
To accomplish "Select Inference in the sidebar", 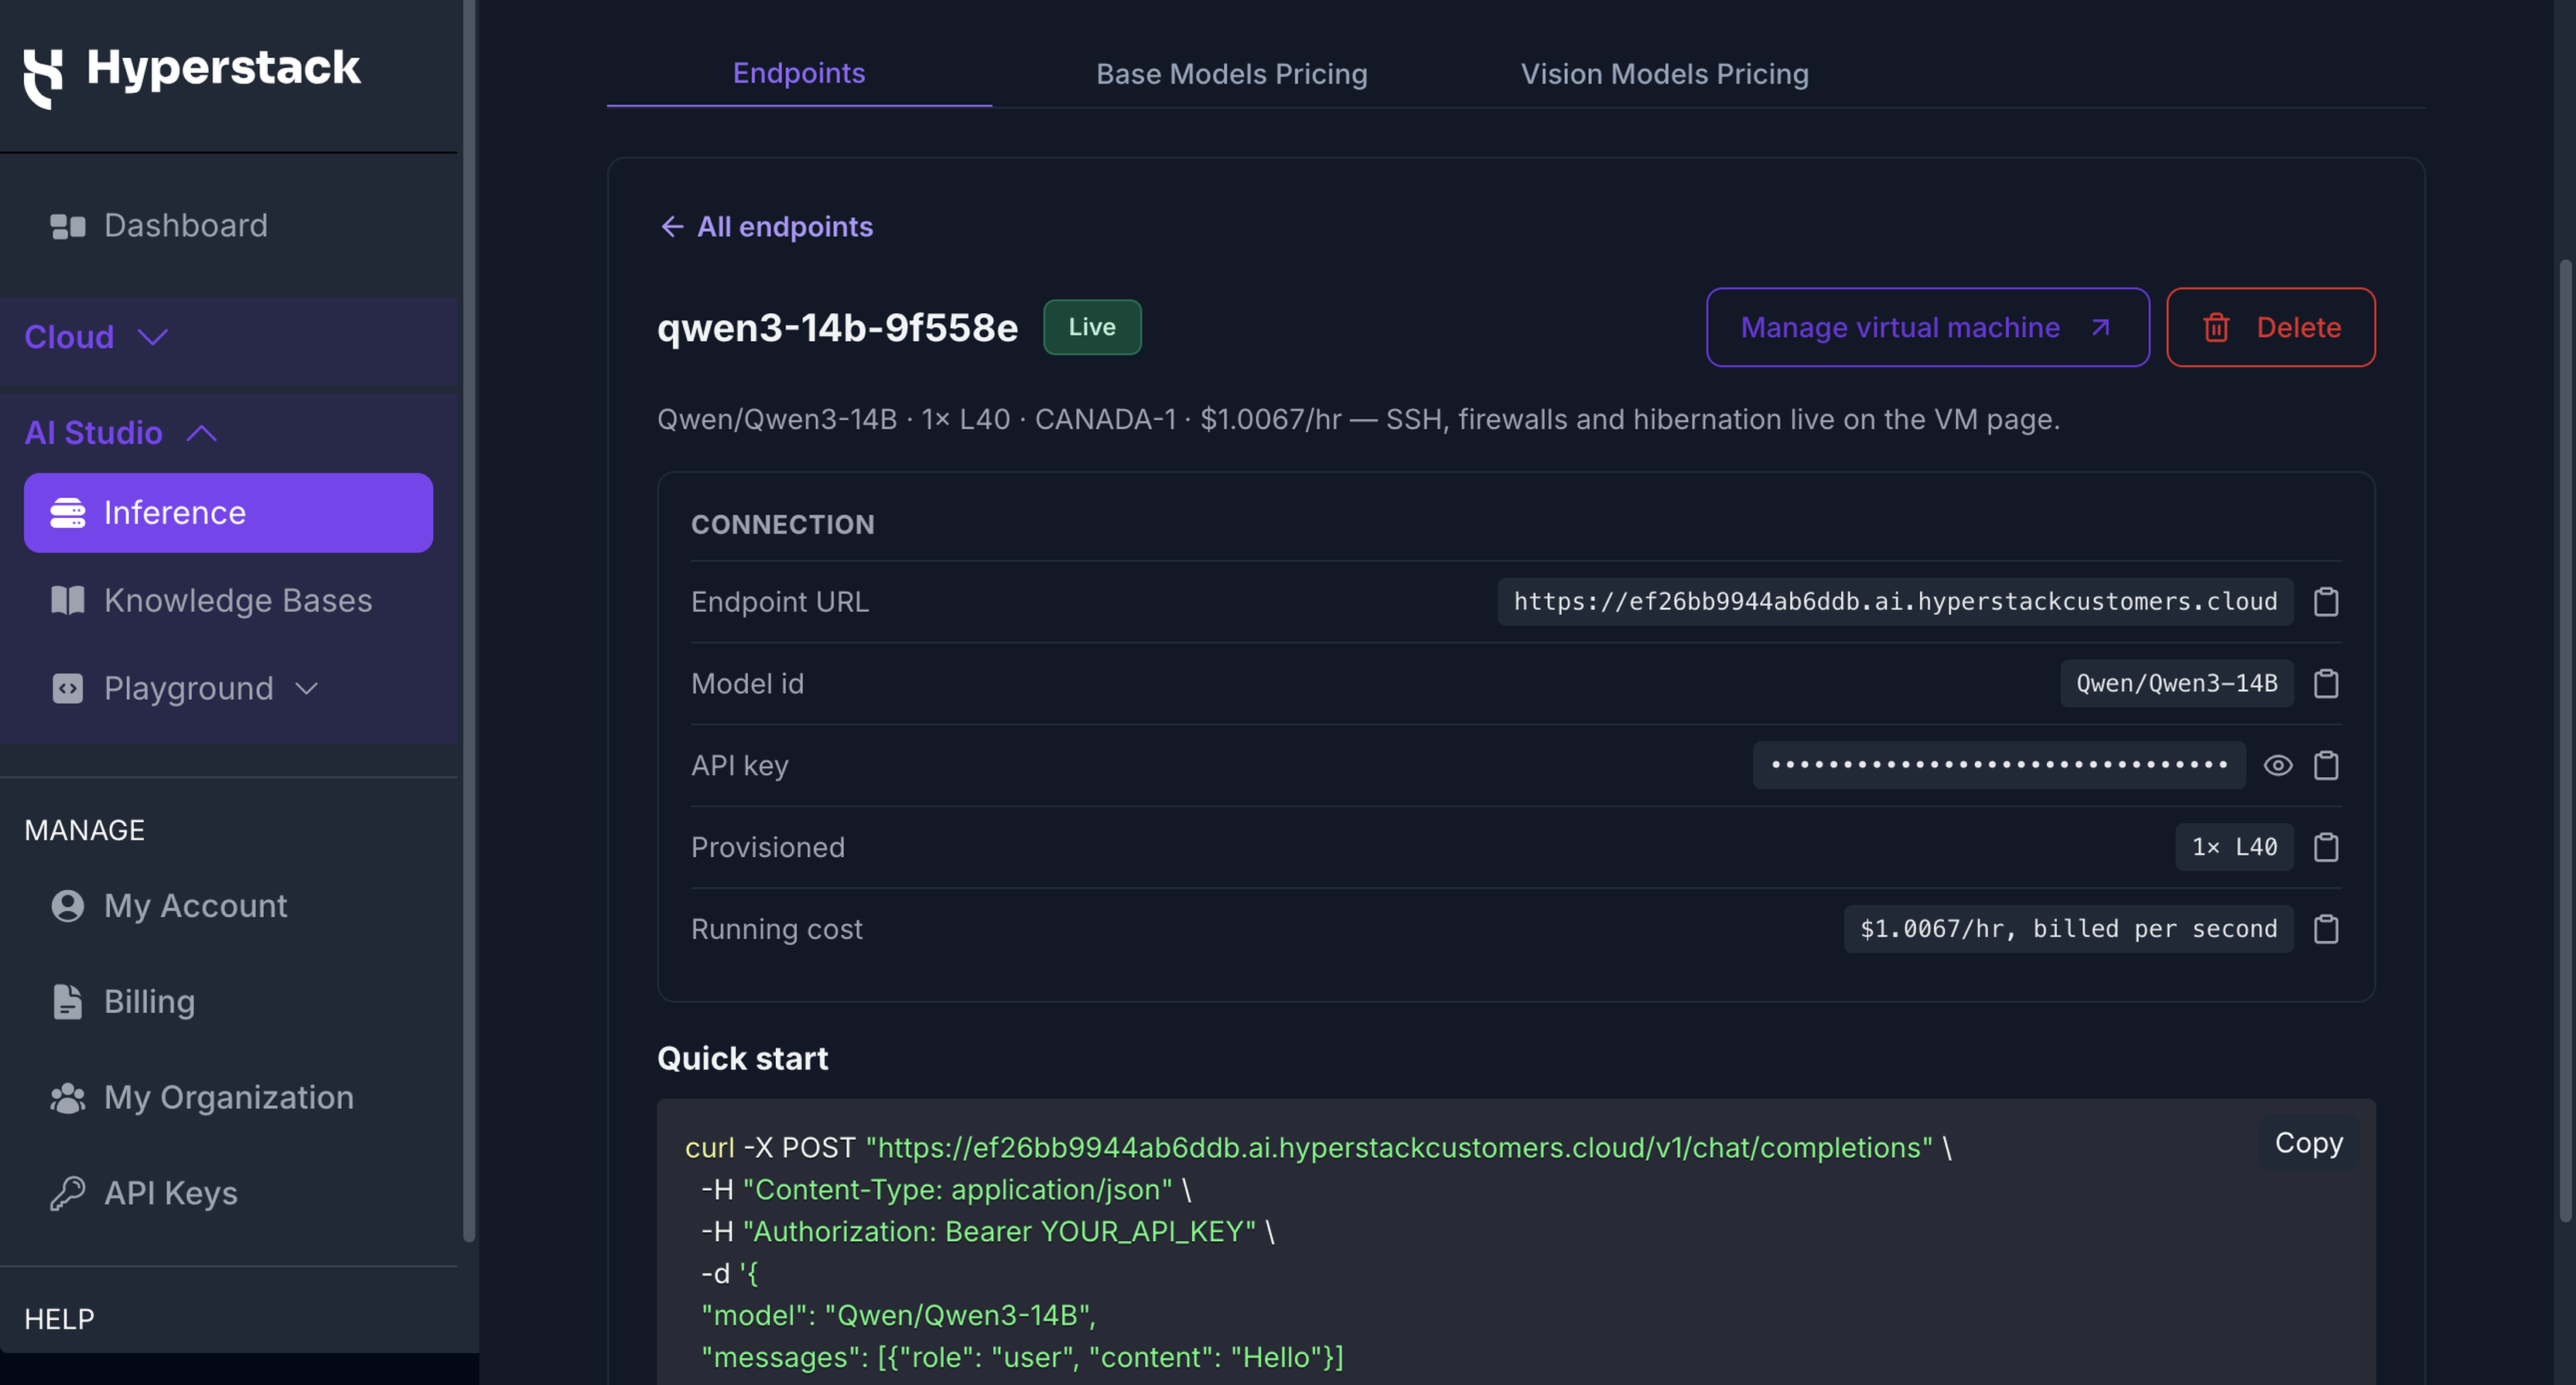I will coord(228,513).
